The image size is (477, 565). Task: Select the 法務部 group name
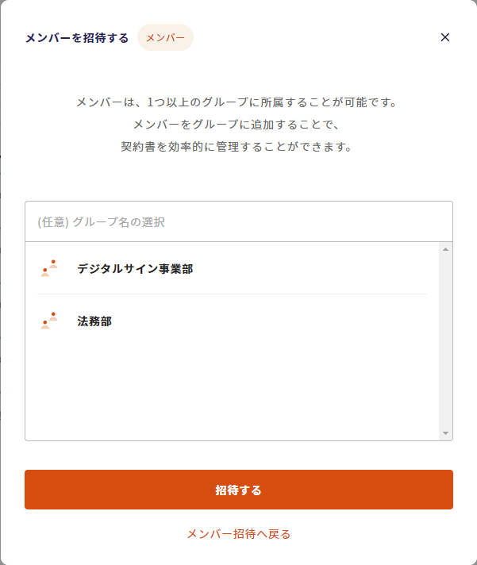94,321
